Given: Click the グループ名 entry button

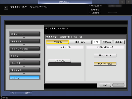Looking at the screenshot, I should pyautogui.click(x=59, y=61).
